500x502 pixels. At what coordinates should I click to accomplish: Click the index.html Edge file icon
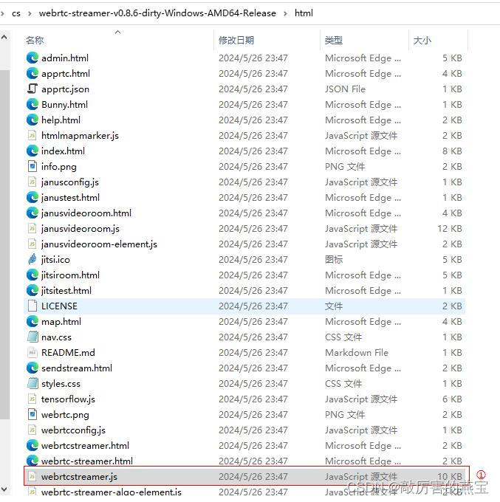click(x=32, y=151)
